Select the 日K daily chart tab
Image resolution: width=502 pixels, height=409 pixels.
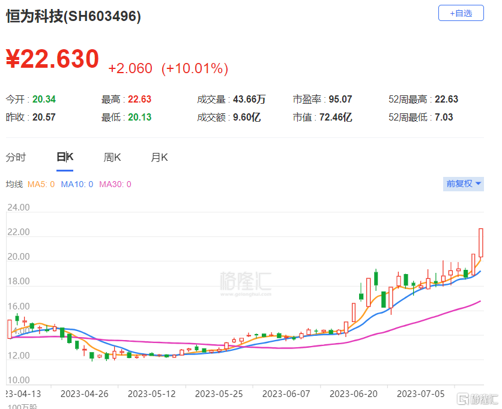coord(64,158)
